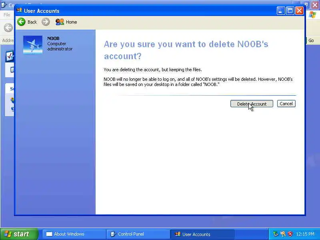Select NOOB's airplane account picture
The width and height of the screenshot is (320, 240).
coord(33,45)
